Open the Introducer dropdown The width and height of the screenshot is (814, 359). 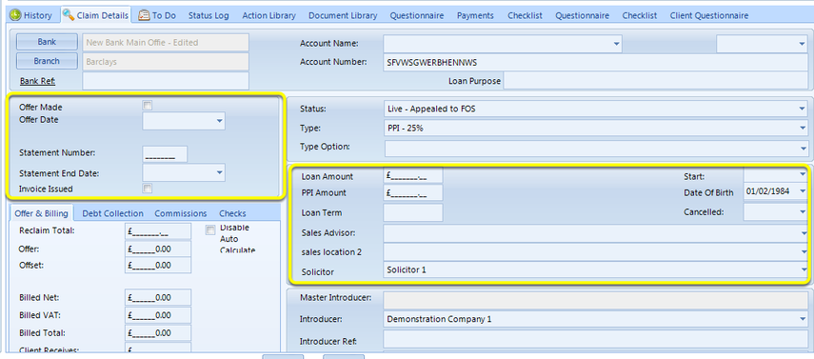803,319
